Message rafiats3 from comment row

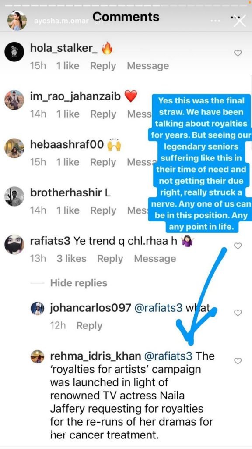pyautogui.click(x=155, y=259)
